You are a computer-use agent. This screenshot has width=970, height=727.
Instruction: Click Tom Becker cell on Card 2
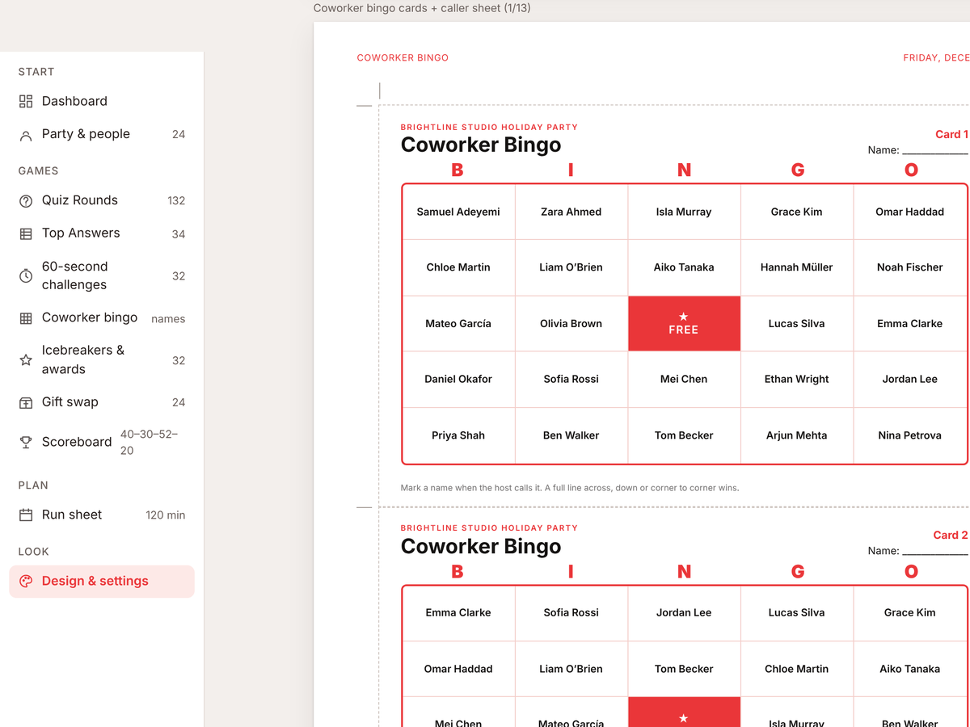click(x=684, y=669)
